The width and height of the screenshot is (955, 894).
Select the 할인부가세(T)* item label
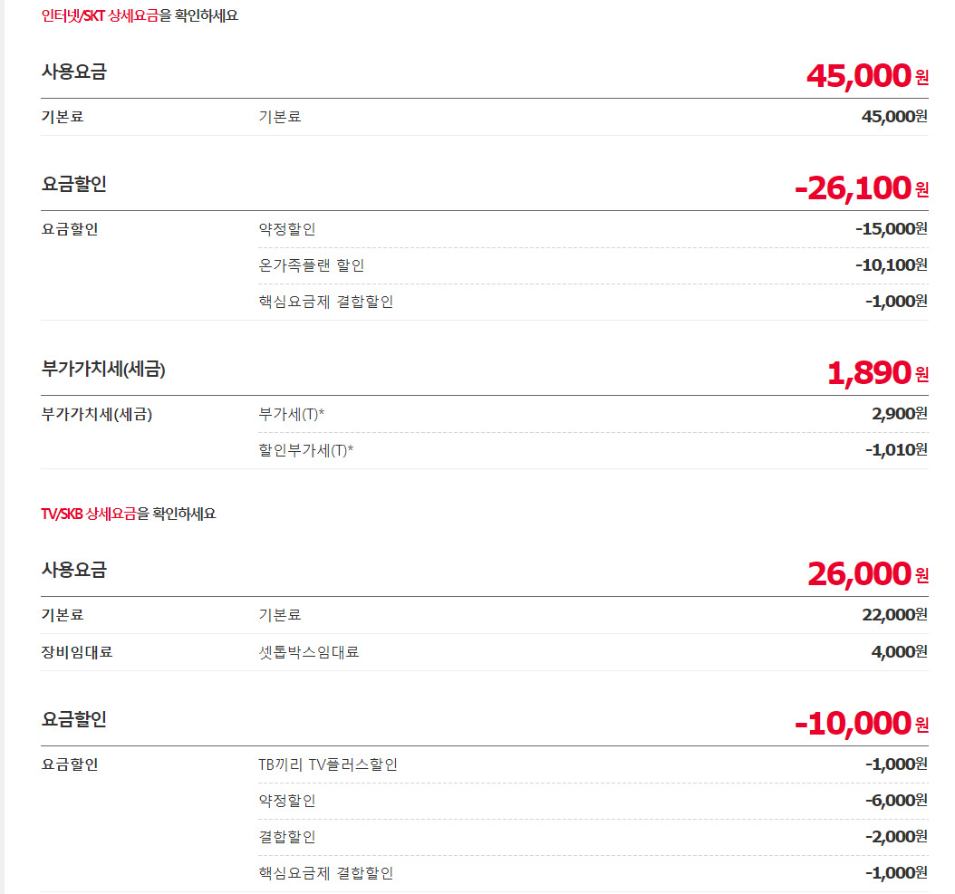(306, 450)
